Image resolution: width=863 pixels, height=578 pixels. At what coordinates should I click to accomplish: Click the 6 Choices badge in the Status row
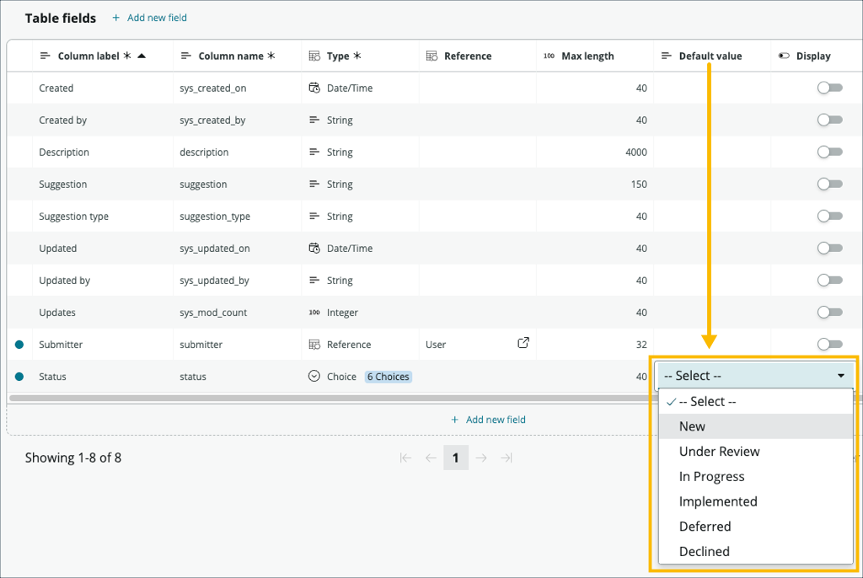tap(388, 377)
